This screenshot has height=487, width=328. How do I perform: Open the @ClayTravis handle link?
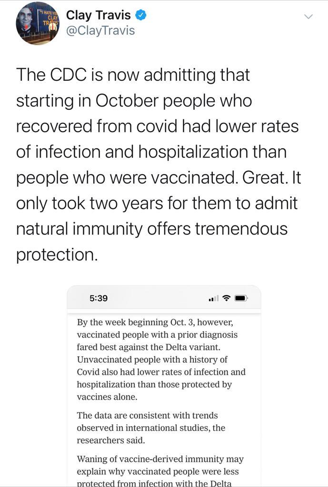tap(100, 30)
